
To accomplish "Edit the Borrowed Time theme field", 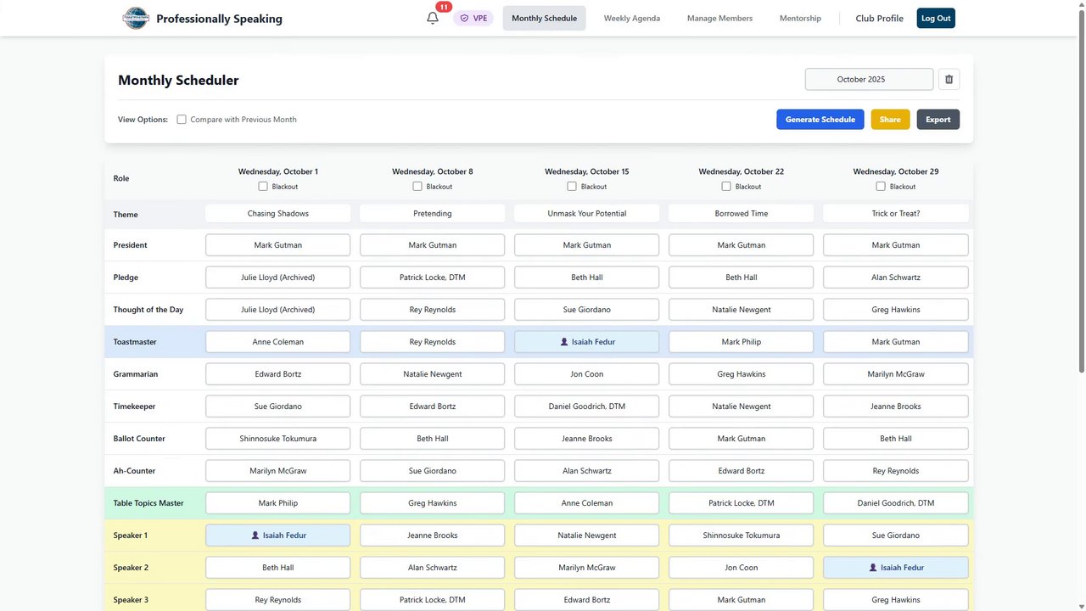I will tap(742, 214).
